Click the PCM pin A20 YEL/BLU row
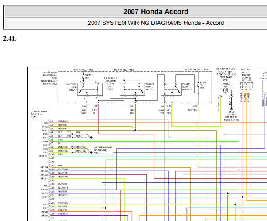 [58, 191]
